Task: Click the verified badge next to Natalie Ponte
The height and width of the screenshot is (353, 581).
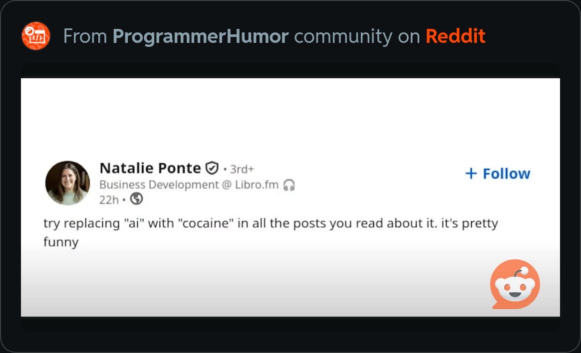Action: [x=212, y=168]
